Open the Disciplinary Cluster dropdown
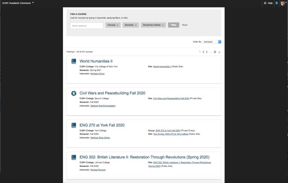 click(153, 25)
